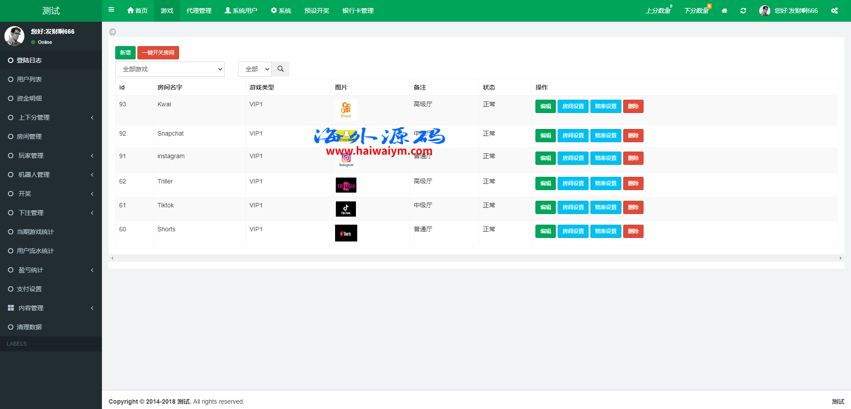Click the magnifier search button
The width and height of the screenshot is (851, 409).
tap(281, 69)
